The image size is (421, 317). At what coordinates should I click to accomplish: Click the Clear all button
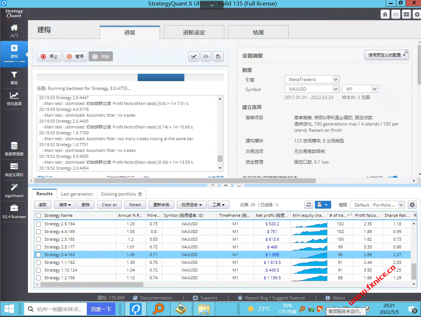pyautogui.click(x=109, y=205)
